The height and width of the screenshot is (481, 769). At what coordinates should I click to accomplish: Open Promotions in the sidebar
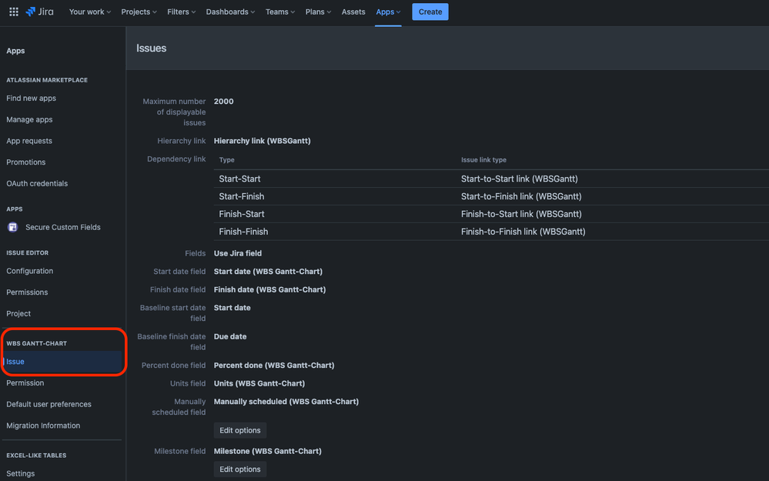tap(26, 162)
